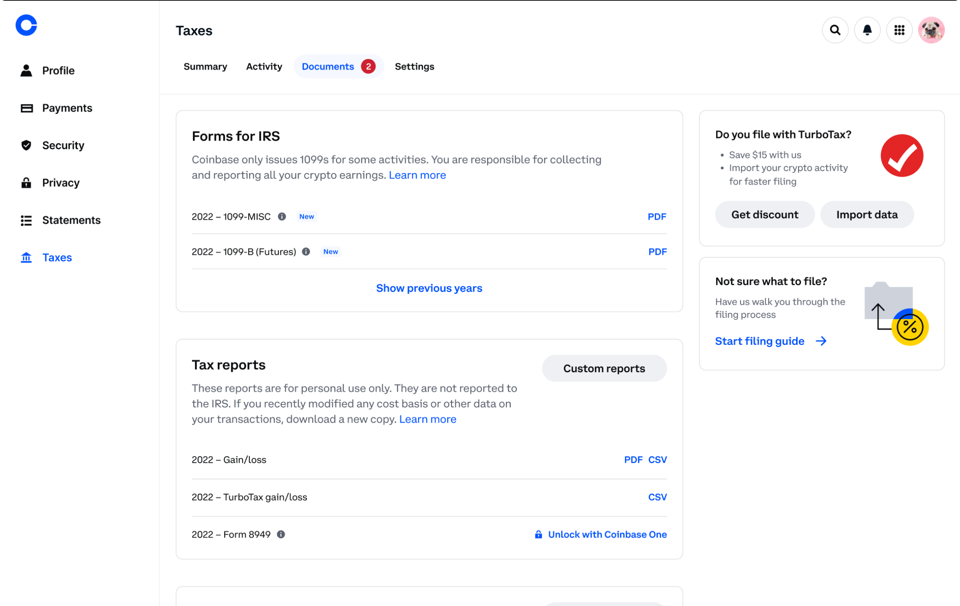This screenshot has height=606, width=960.
Task: Click the arrow next to Start filing guide
Action: tap(821, 341)
